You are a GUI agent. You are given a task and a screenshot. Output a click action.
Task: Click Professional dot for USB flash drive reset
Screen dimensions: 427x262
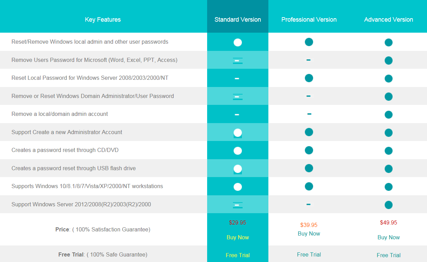click(309, 168)
